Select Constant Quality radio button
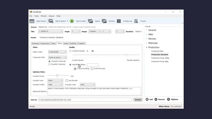Image resolution: width=212 pixels, height=119 pixels. [70, 51]
